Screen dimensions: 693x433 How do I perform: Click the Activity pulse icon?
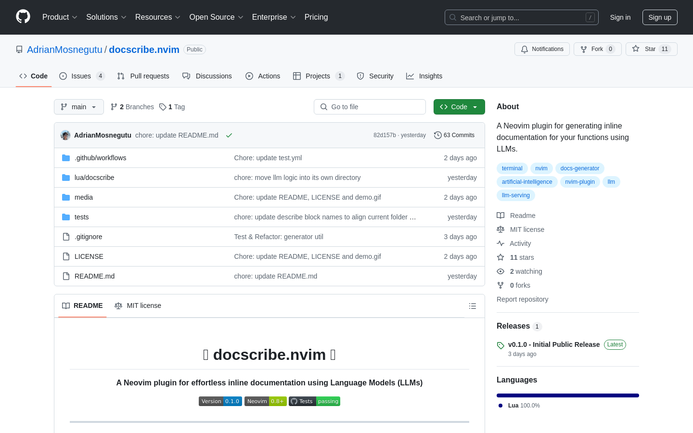click(x=500, y=243)
